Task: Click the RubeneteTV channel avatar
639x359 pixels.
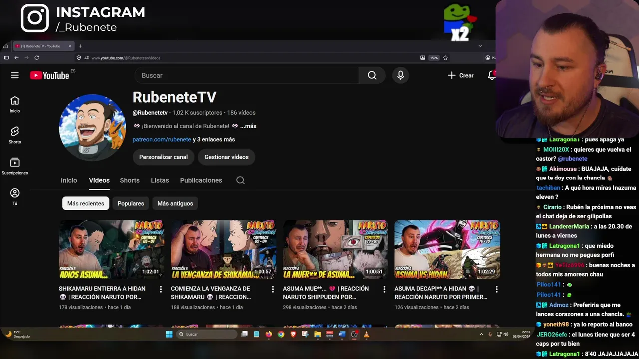Action: click(92, 128)
